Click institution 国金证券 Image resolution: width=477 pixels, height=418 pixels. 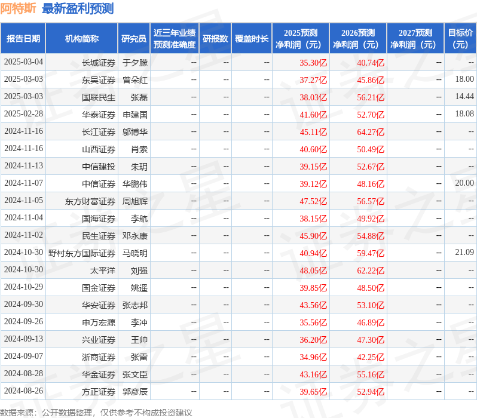click(99, 288)
